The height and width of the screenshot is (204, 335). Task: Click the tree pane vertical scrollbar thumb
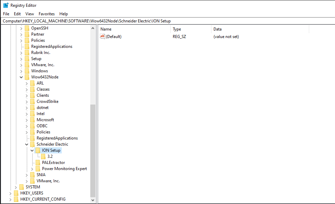(x=93, y=151)
